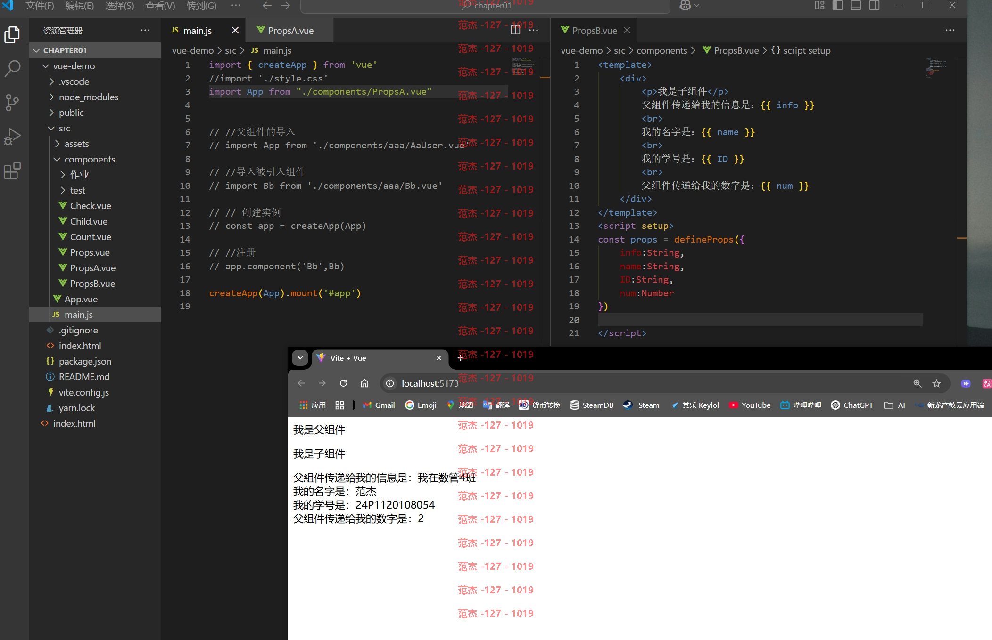Switch to the PropsA.vue tab
The image size is (992, 640).
coord(289,30)
